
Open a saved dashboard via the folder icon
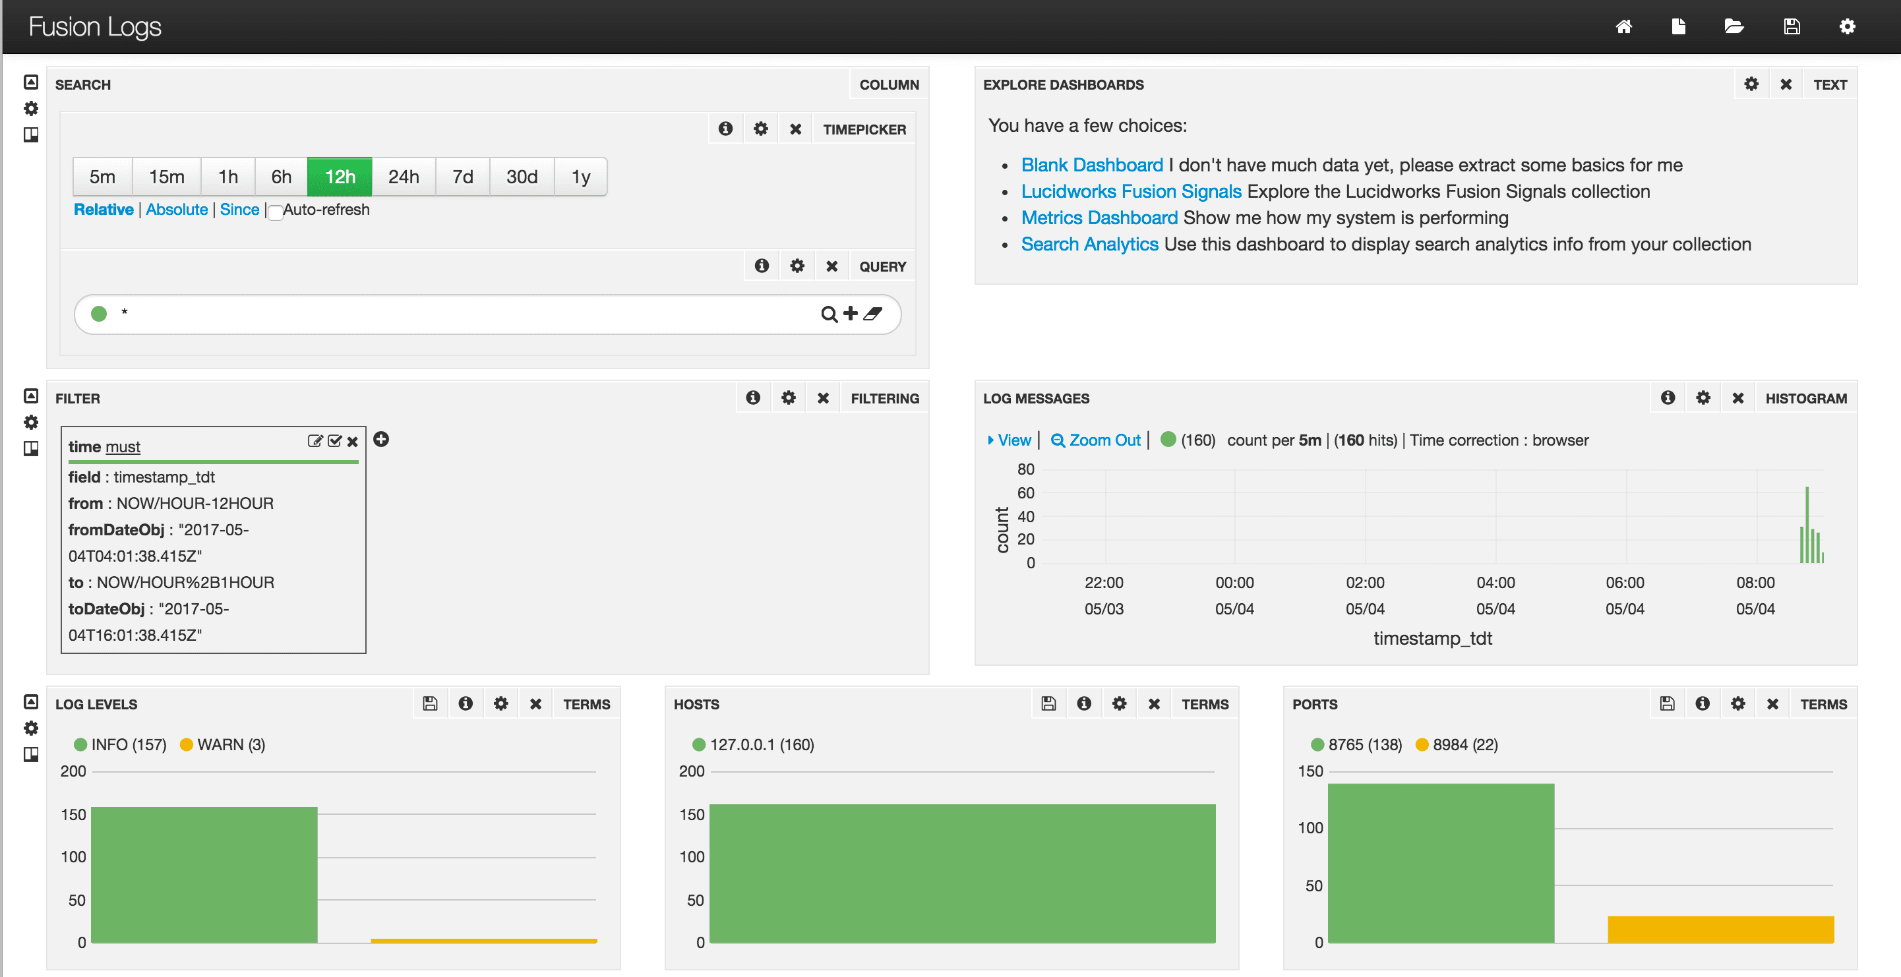[1734, 26]
